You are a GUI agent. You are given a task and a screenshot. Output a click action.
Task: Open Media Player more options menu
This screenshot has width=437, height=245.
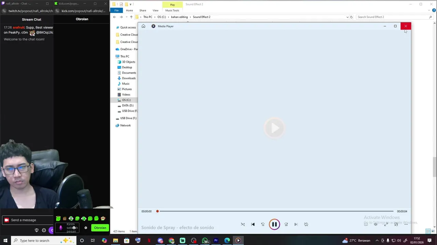point(406,224)
